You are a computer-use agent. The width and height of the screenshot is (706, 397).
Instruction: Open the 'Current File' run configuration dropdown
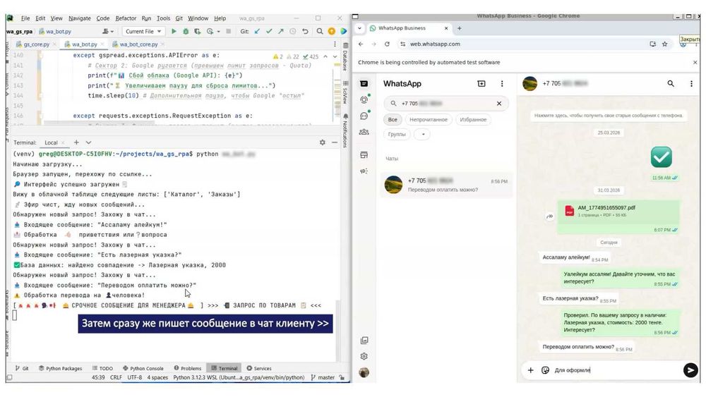pos(143,32)
